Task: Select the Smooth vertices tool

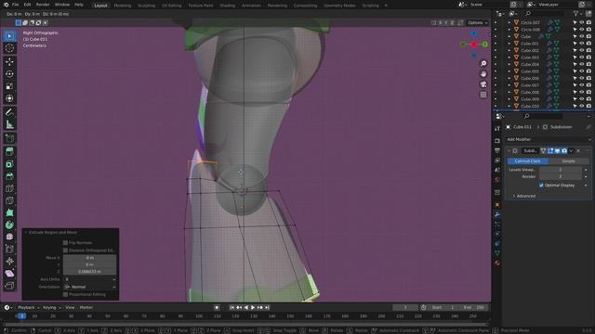Action: tap(9, 237)
